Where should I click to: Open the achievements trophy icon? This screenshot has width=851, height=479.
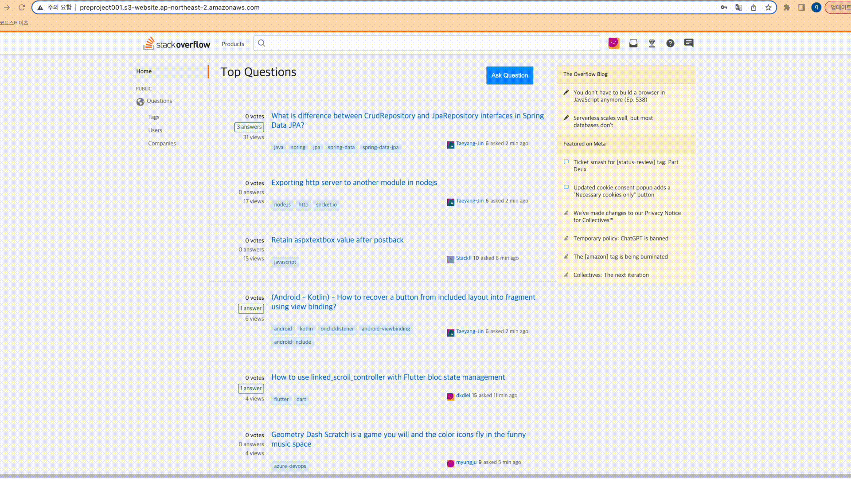pyautogui.click(x=652, y=43)
